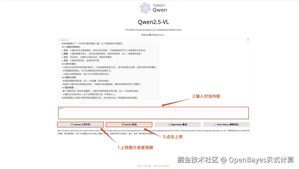Viewport: 299px width, 169px height.
Task: Click the '本WebUI基于Qwen2.5-VL。' text
Action: 153,35
